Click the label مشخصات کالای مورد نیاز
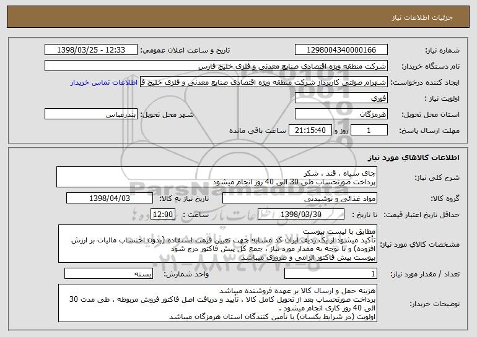Viewport: 477px width, 337px height. click(420, 244)
